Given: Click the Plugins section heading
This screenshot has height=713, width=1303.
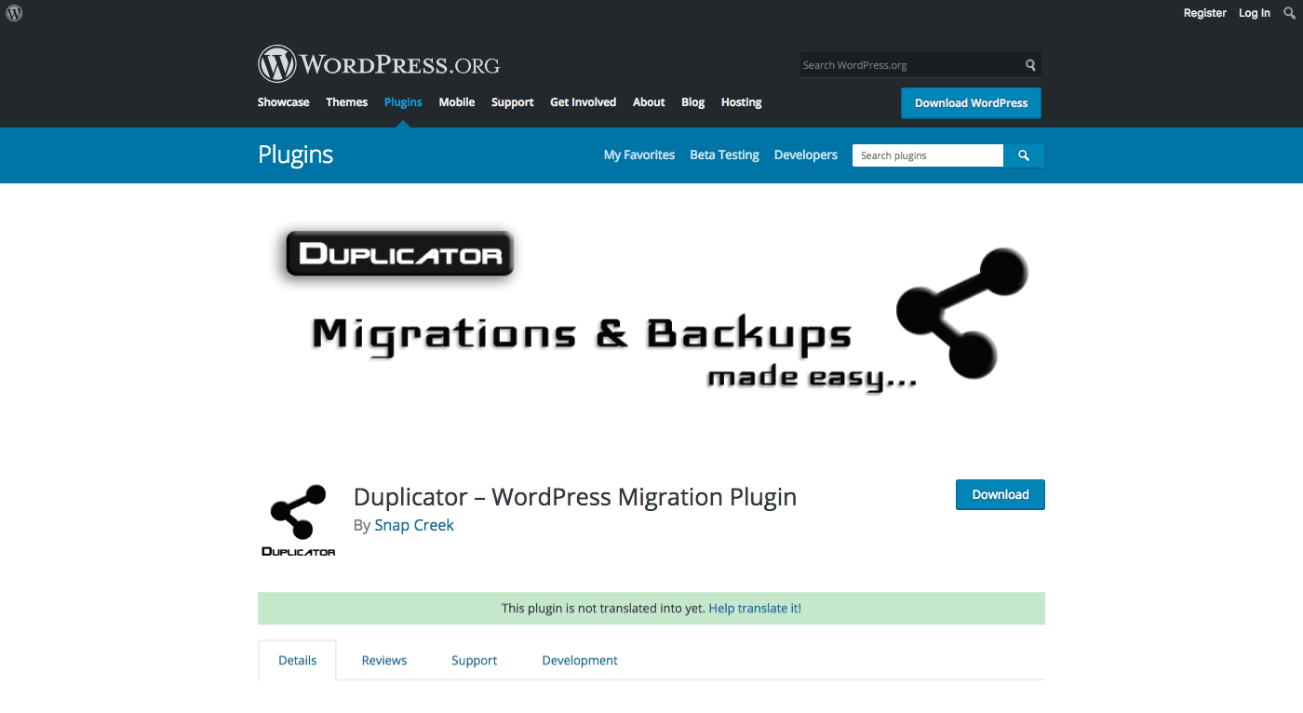Looking at the screenshot, I should click(x=296, y=155).
